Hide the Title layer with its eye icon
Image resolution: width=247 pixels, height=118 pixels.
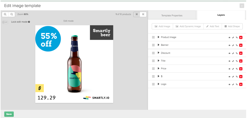click(229, 61)
